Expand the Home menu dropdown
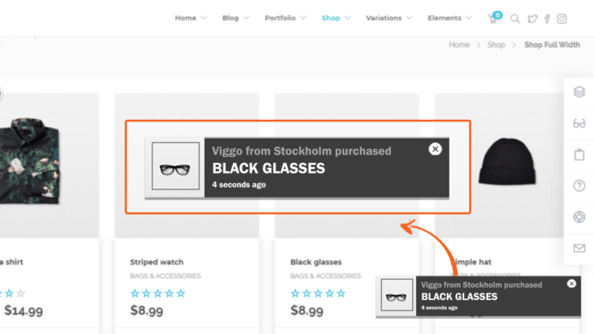The height and width of the screenshot is (334, 594). pyautogui.click(x=190, y=18)
